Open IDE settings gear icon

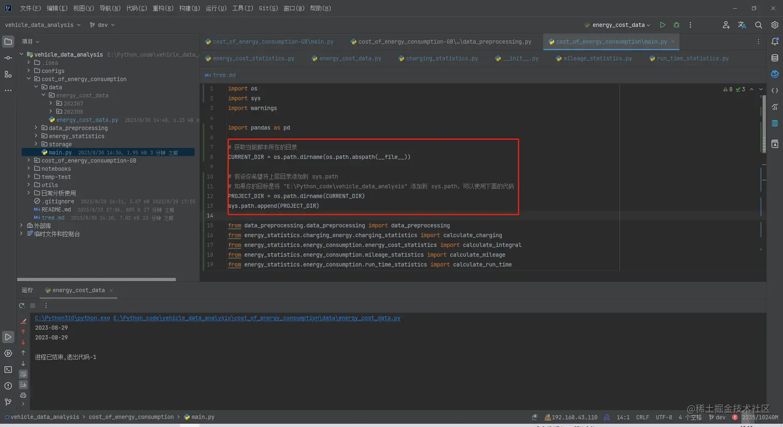point(775,25)
